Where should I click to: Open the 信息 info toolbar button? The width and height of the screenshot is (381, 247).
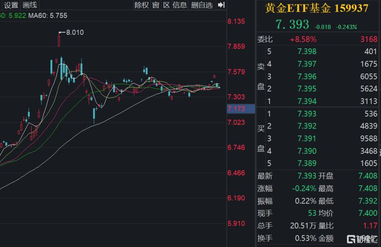(x=180, y=5)
